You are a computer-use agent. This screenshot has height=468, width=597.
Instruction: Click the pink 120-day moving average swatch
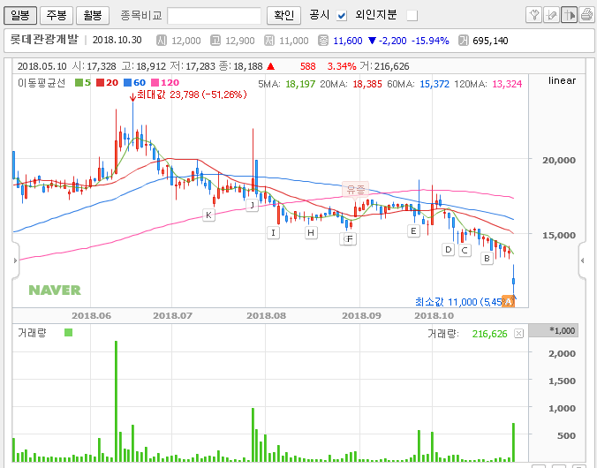point(155,83)
